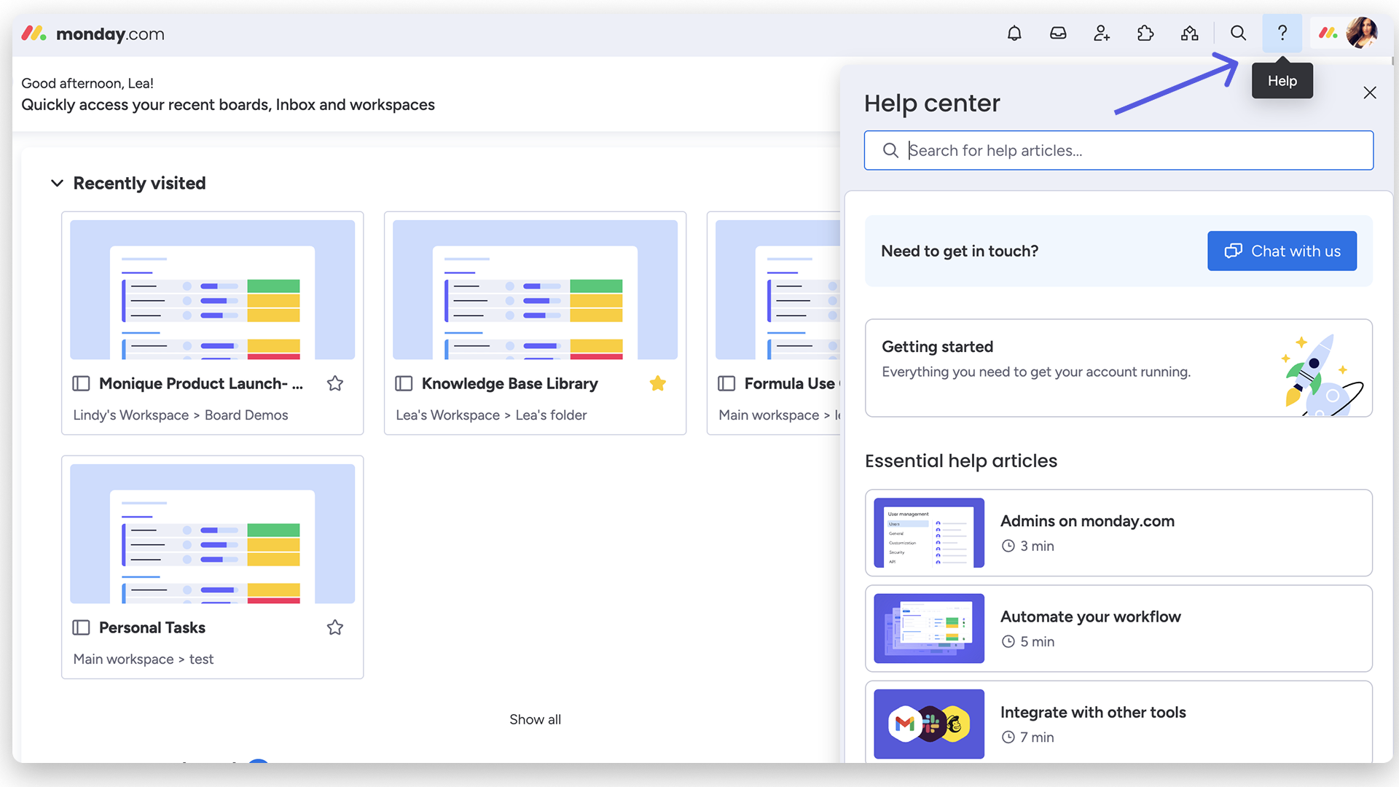This screenshot has width=1399, height=787.
Task: Click Lindy's Workspace > Board Demos path
Action: click(181, 415)
